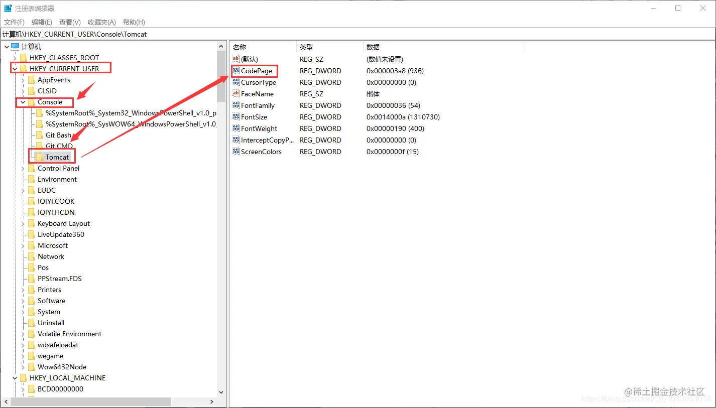Expand the Control Panel key

[x=23, y=168]
